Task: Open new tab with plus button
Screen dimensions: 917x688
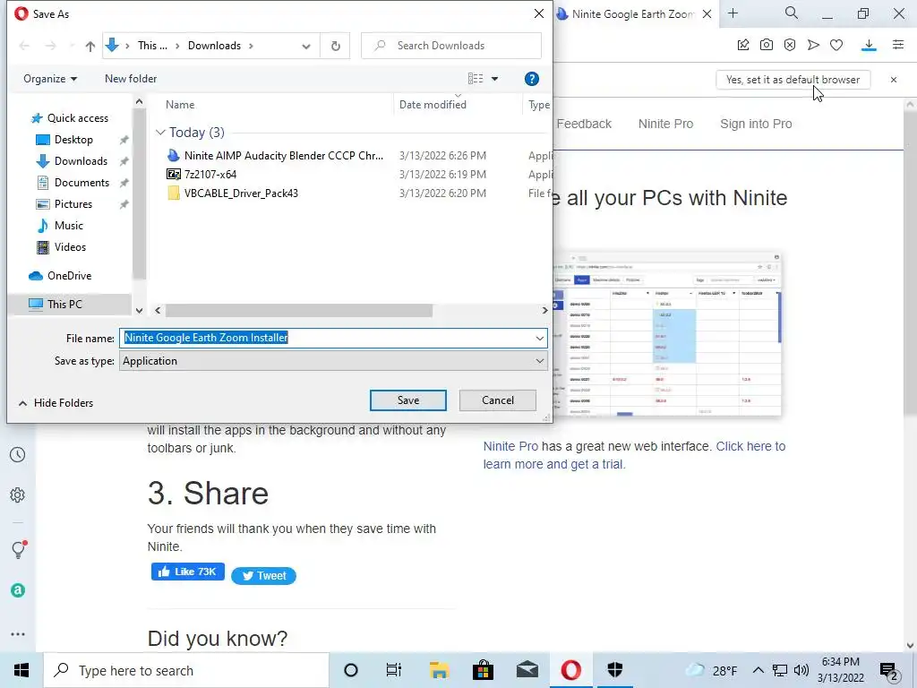Action: click(733, 13)
